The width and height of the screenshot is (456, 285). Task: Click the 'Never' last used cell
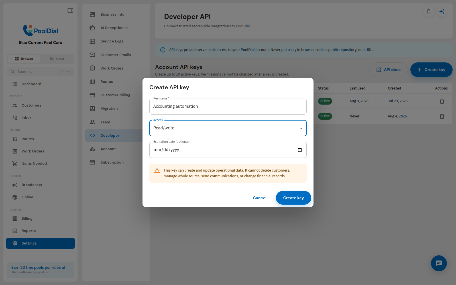(354, 116)
